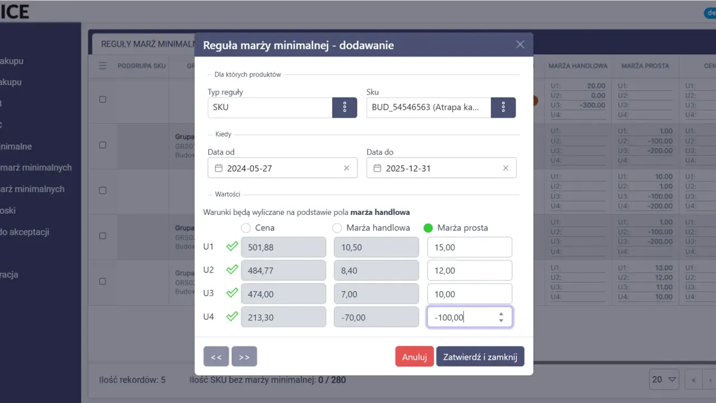Open the page size dropdown showing 20

tap(664, 379)
